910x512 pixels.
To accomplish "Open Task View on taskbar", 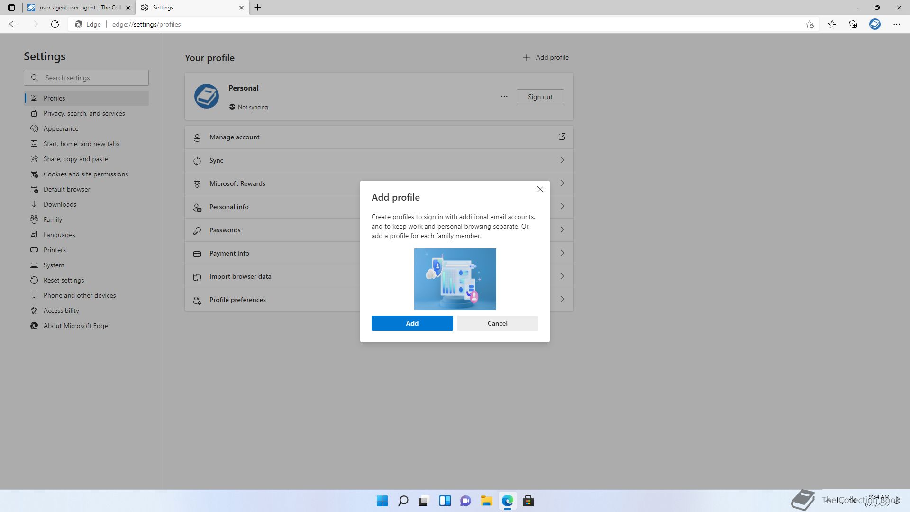I will [x=424, y=501].
